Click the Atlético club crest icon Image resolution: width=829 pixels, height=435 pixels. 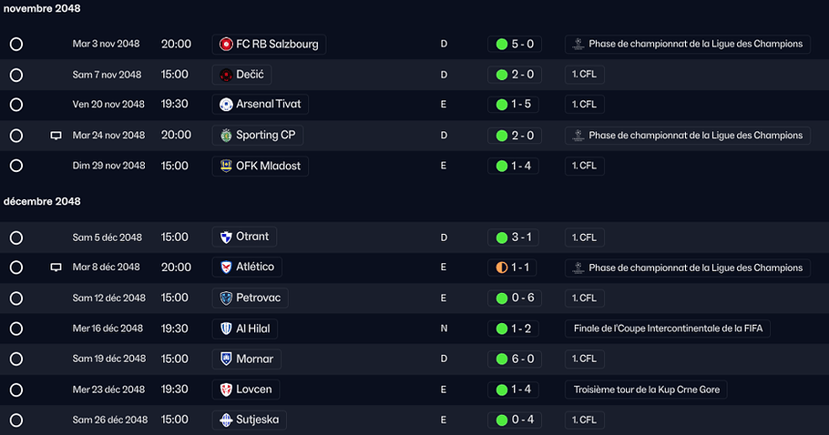pos(226,268)
